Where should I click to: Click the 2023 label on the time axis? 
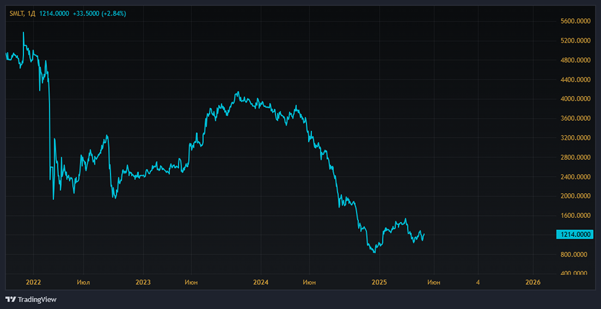143,282
